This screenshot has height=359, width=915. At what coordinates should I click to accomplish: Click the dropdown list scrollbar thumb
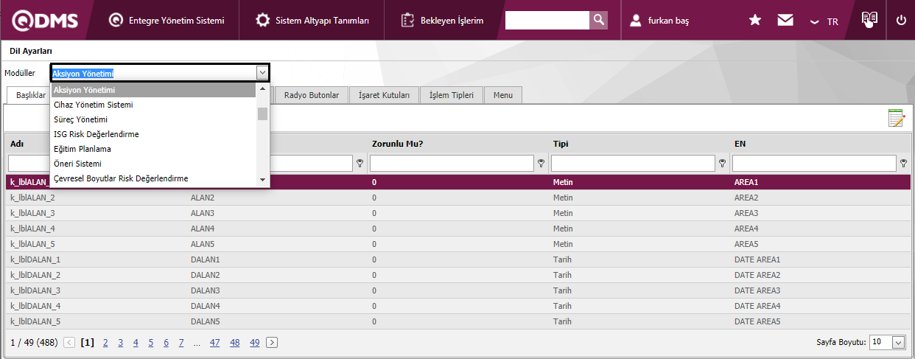point(262,114)
